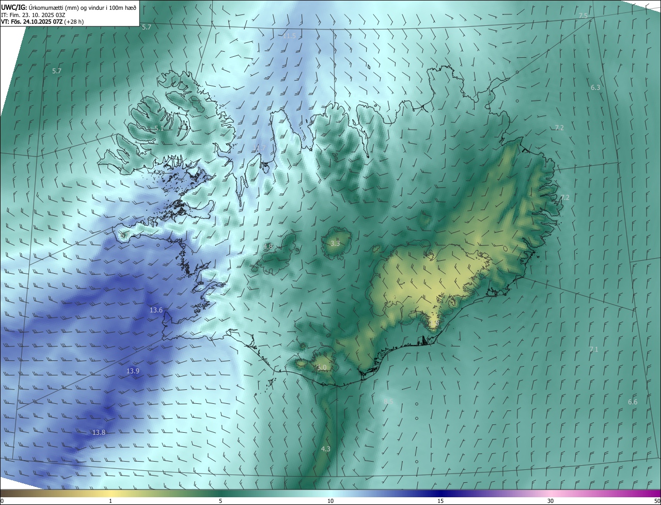Click the 4.8 value label
This screenshot has height=505, width=661.
click(268, 247)
